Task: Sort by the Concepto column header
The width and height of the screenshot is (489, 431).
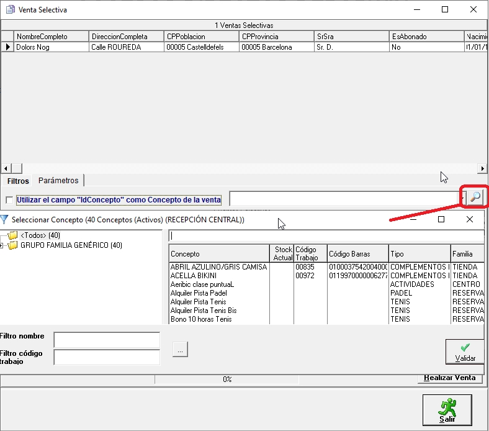Action: [x=219, y=254]
